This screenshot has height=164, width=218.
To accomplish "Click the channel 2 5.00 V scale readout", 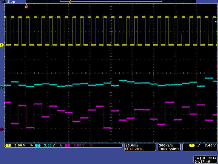I will point(49,145).
